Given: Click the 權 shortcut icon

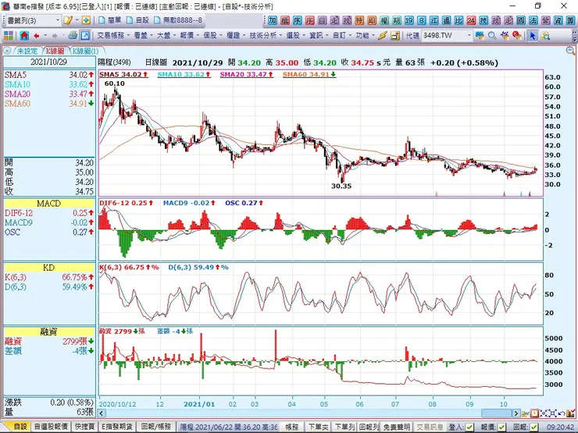Looking at the screenshot, I should pos(384,20).
